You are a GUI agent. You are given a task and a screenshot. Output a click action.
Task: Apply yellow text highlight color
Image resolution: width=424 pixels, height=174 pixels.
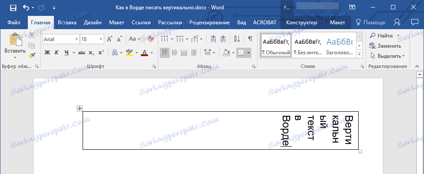click(130, 53)
